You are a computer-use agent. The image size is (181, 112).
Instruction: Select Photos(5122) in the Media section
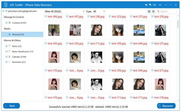22,35
